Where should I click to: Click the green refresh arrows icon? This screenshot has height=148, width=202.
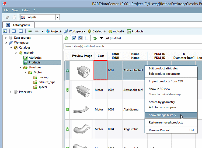pos(95,38)
